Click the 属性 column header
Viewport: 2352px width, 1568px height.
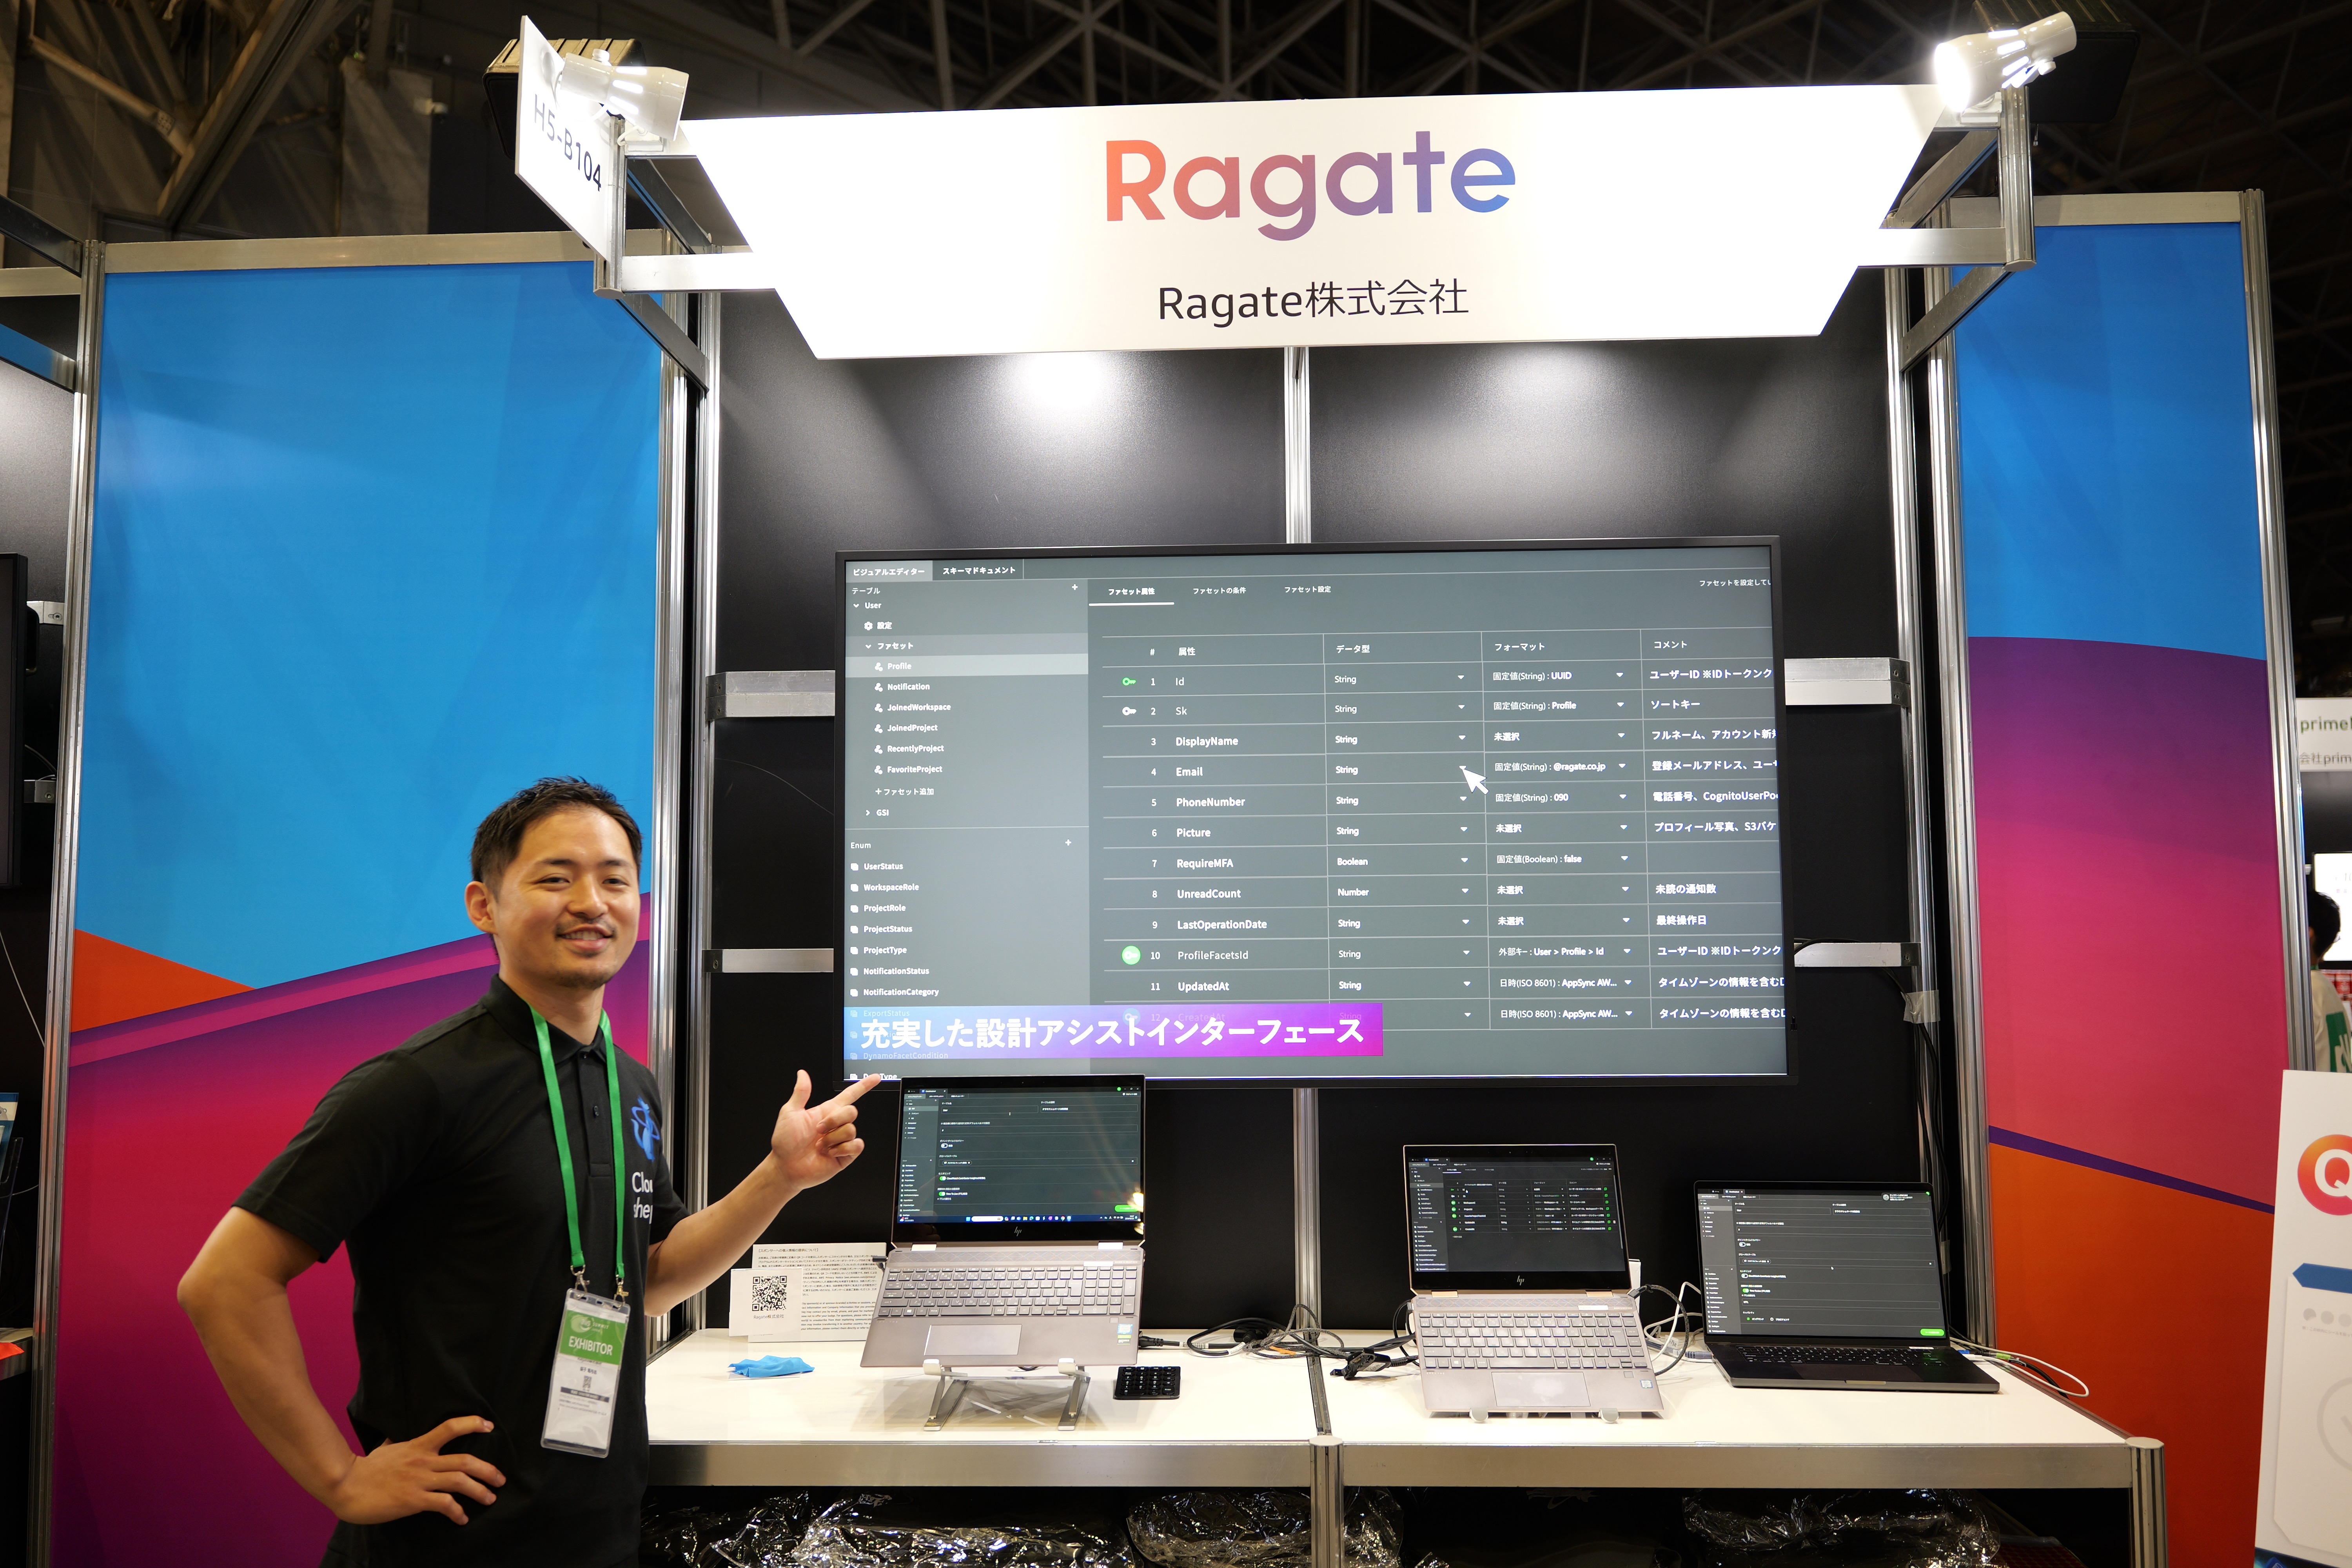point(1187,652)
